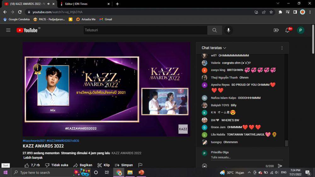Send the chat message arrow
315x177 pixels.
pos(280,166)
